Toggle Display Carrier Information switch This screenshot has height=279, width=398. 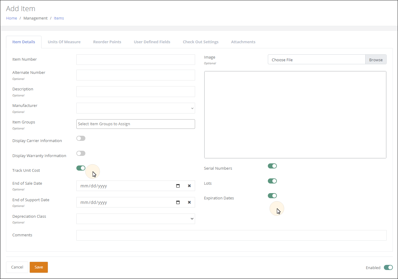(81, 138)
